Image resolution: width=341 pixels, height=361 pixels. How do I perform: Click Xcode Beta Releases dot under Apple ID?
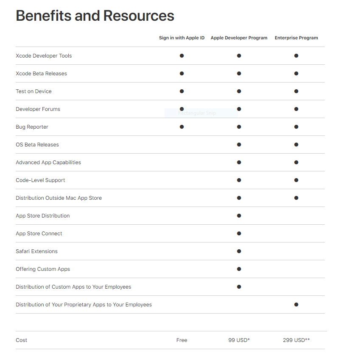tap(182, 74)
